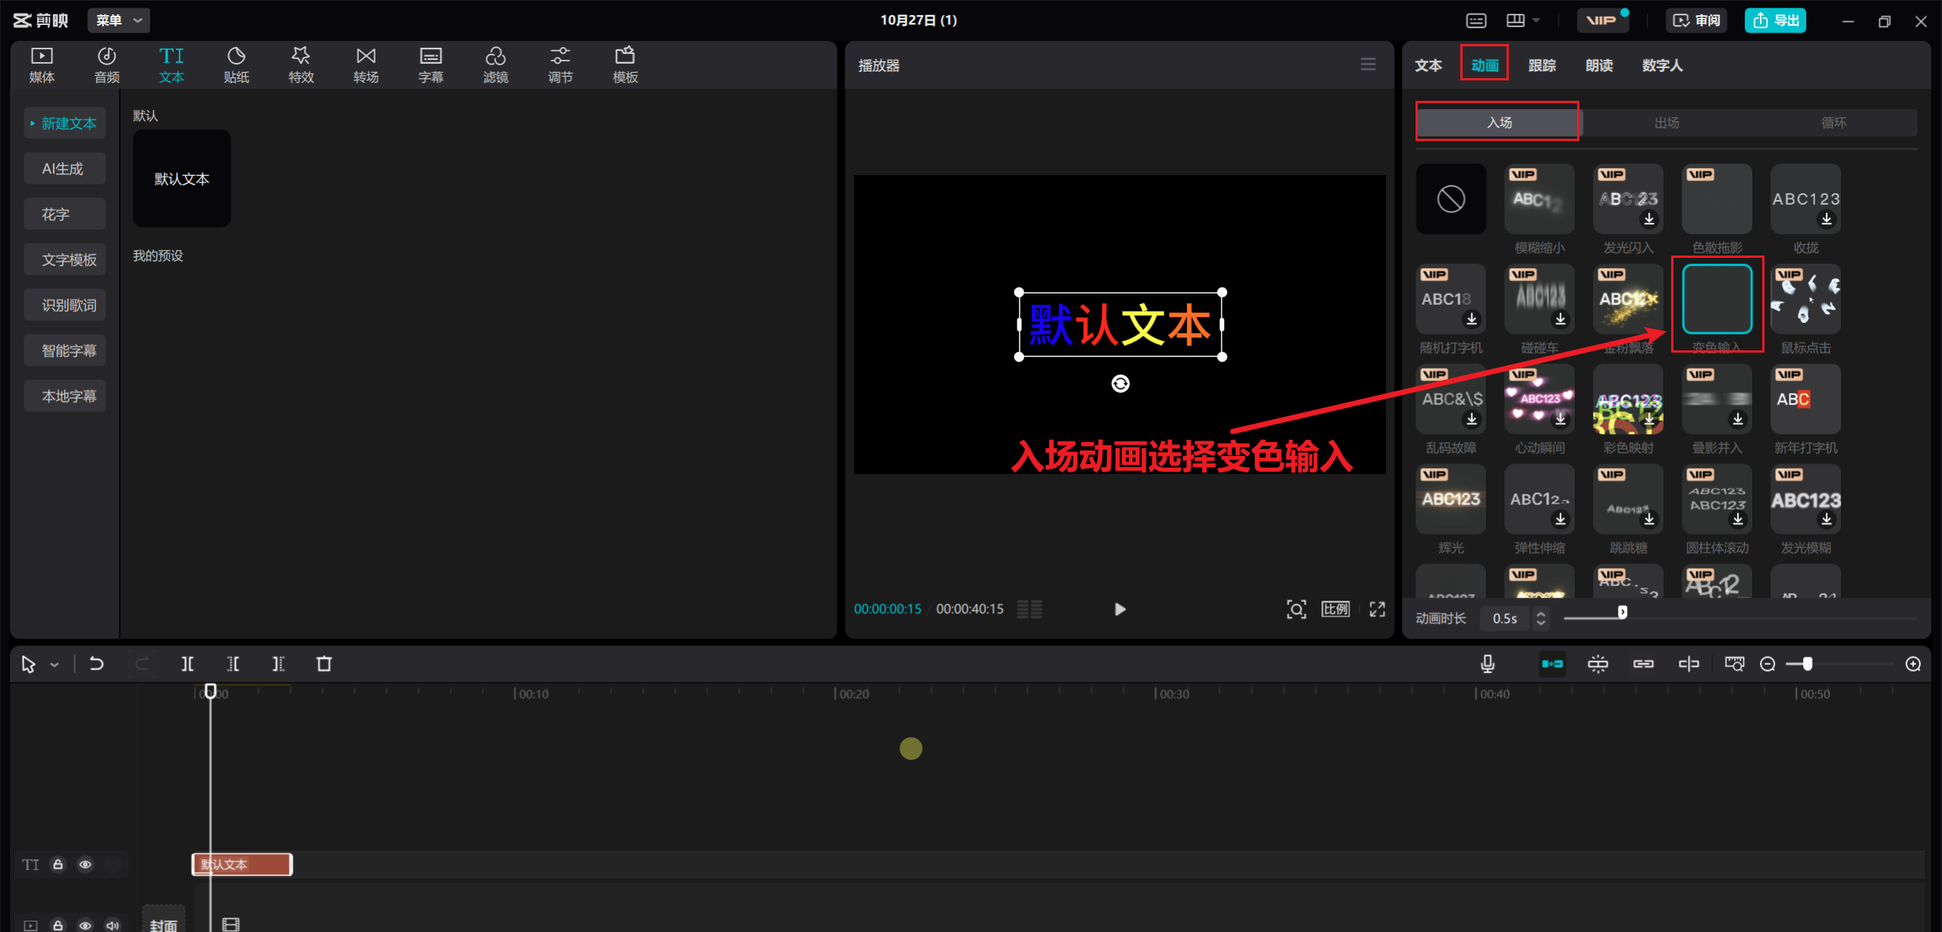Click the 导出 (Export) button
Viewport: 1942px width, 932px height.
coord(1775,20)
